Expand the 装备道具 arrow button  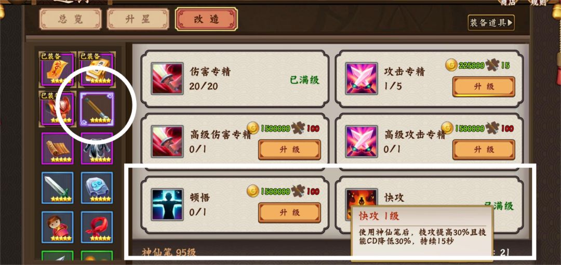coord(491,22)
